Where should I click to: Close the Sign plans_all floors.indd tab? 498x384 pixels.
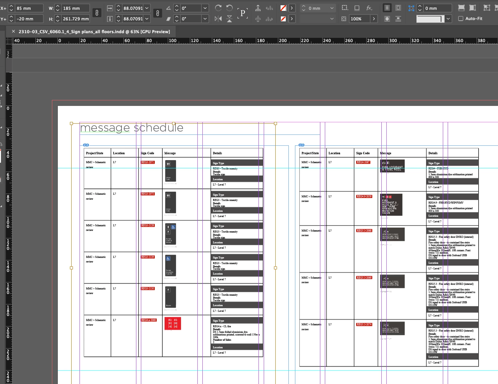13,32
